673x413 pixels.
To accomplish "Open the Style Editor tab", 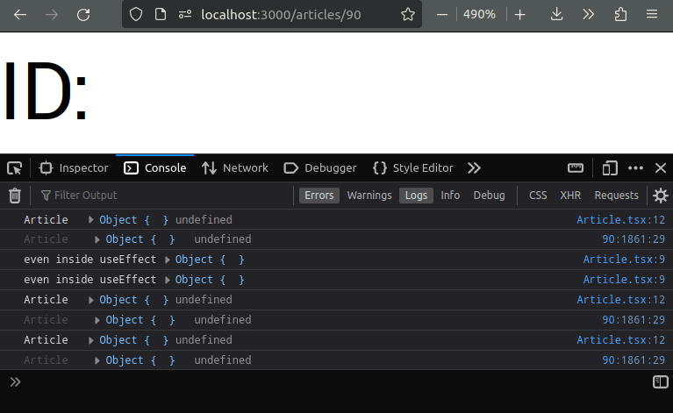I will click(413, 168).
